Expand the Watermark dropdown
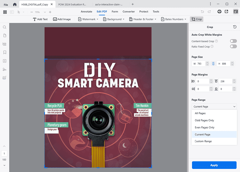This screenshot has height=172, width=240. pyautogui.click(x=90, y=19)
